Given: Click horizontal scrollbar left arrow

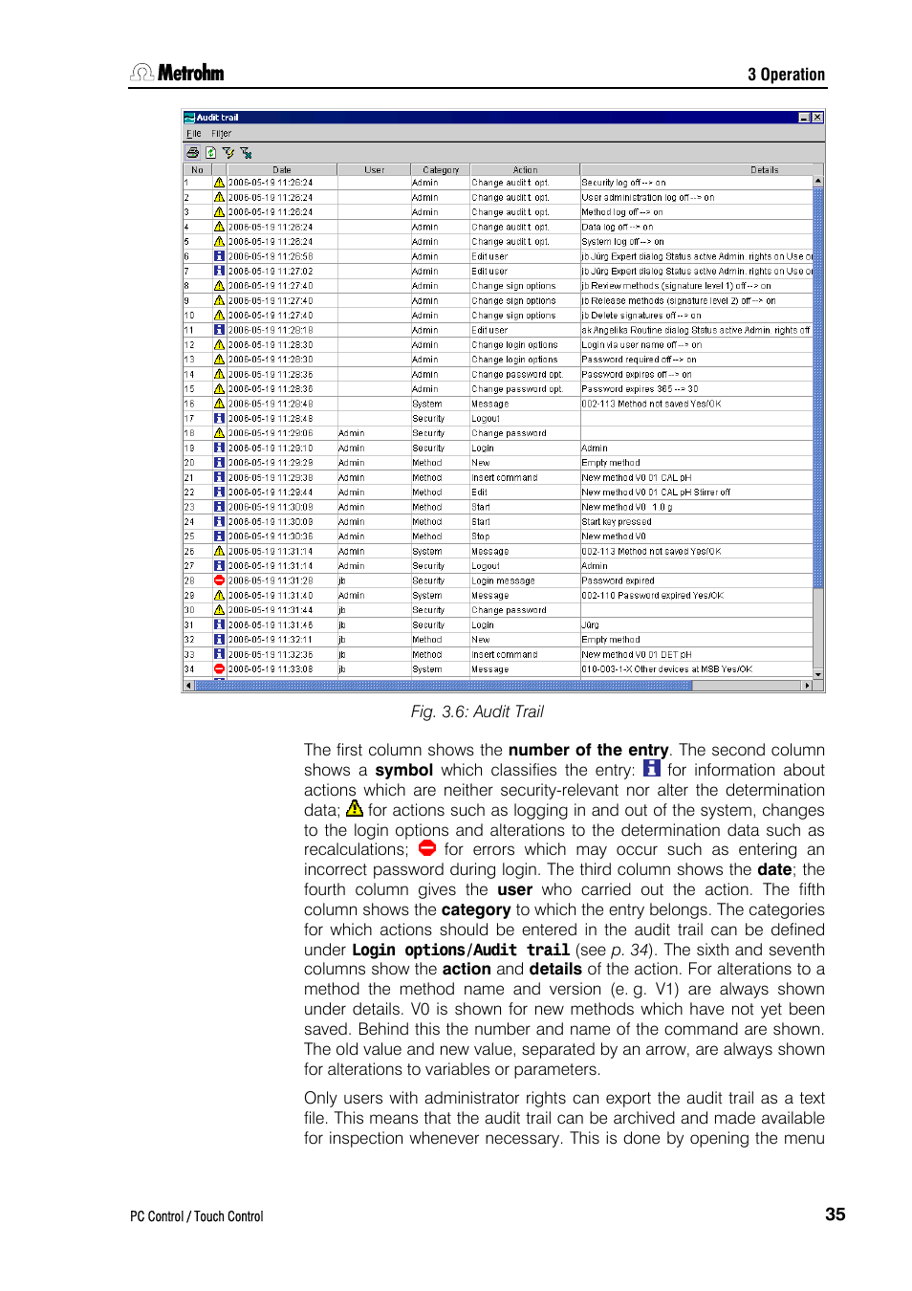Looking at the screenshot, I should (188, 686).
